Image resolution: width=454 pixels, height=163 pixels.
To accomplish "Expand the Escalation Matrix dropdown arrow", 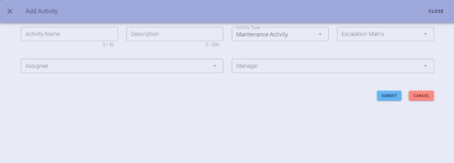I will coord(425,34).
